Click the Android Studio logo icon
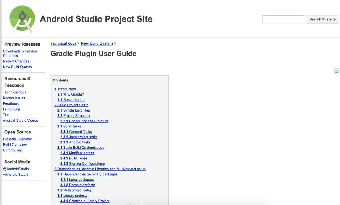Viewport: 340px width, 205px height. pos(22,20)
